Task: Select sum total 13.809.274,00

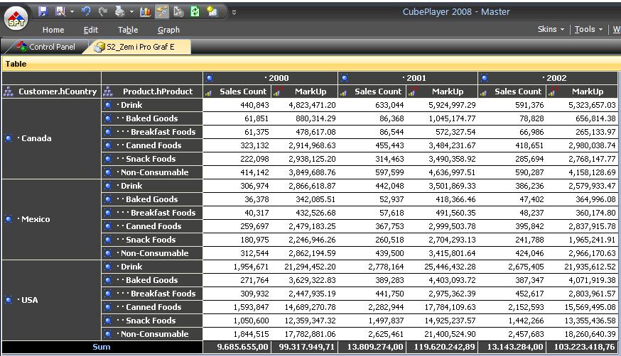Action: click(x=374, y=347)
